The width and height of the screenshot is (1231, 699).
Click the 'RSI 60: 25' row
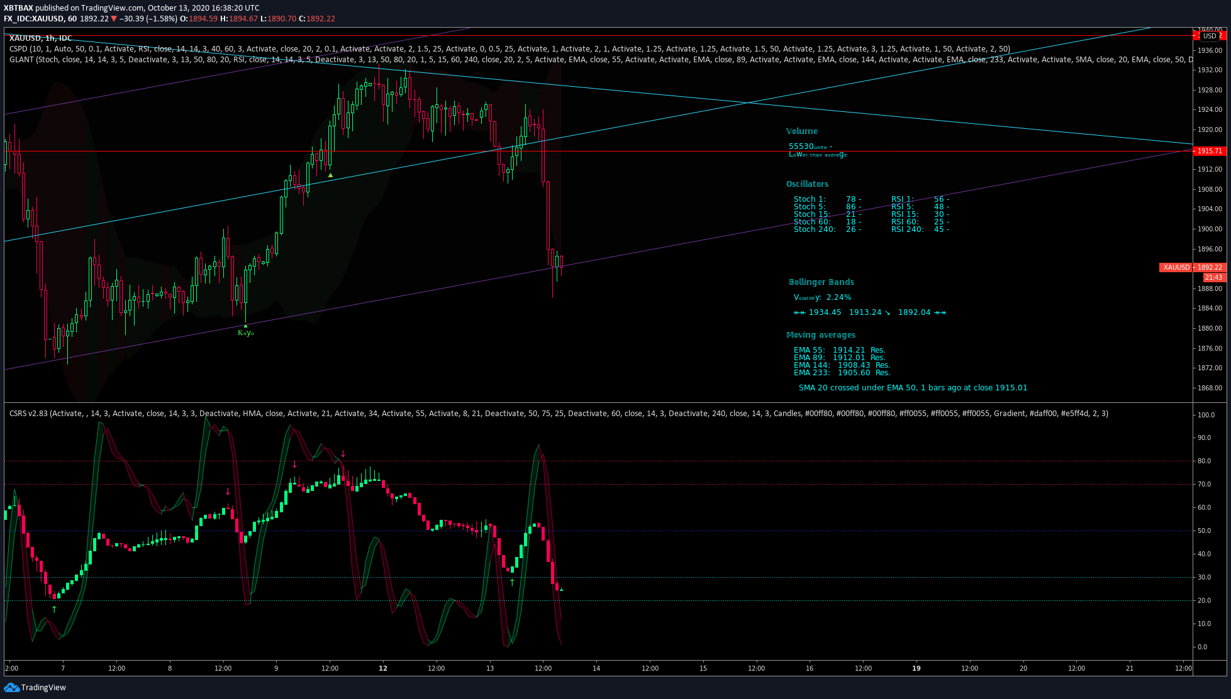click(920, 222)
